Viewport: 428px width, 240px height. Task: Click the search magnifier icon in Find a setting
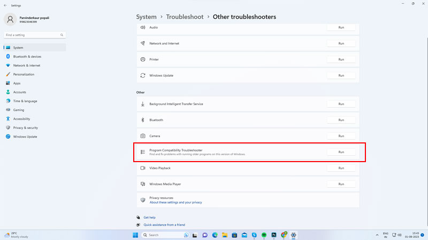[x=62, y=35]
